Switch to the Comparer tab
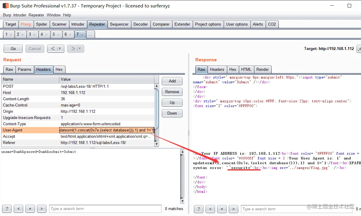Screen dimensions: 361x216 click(161, 24)
